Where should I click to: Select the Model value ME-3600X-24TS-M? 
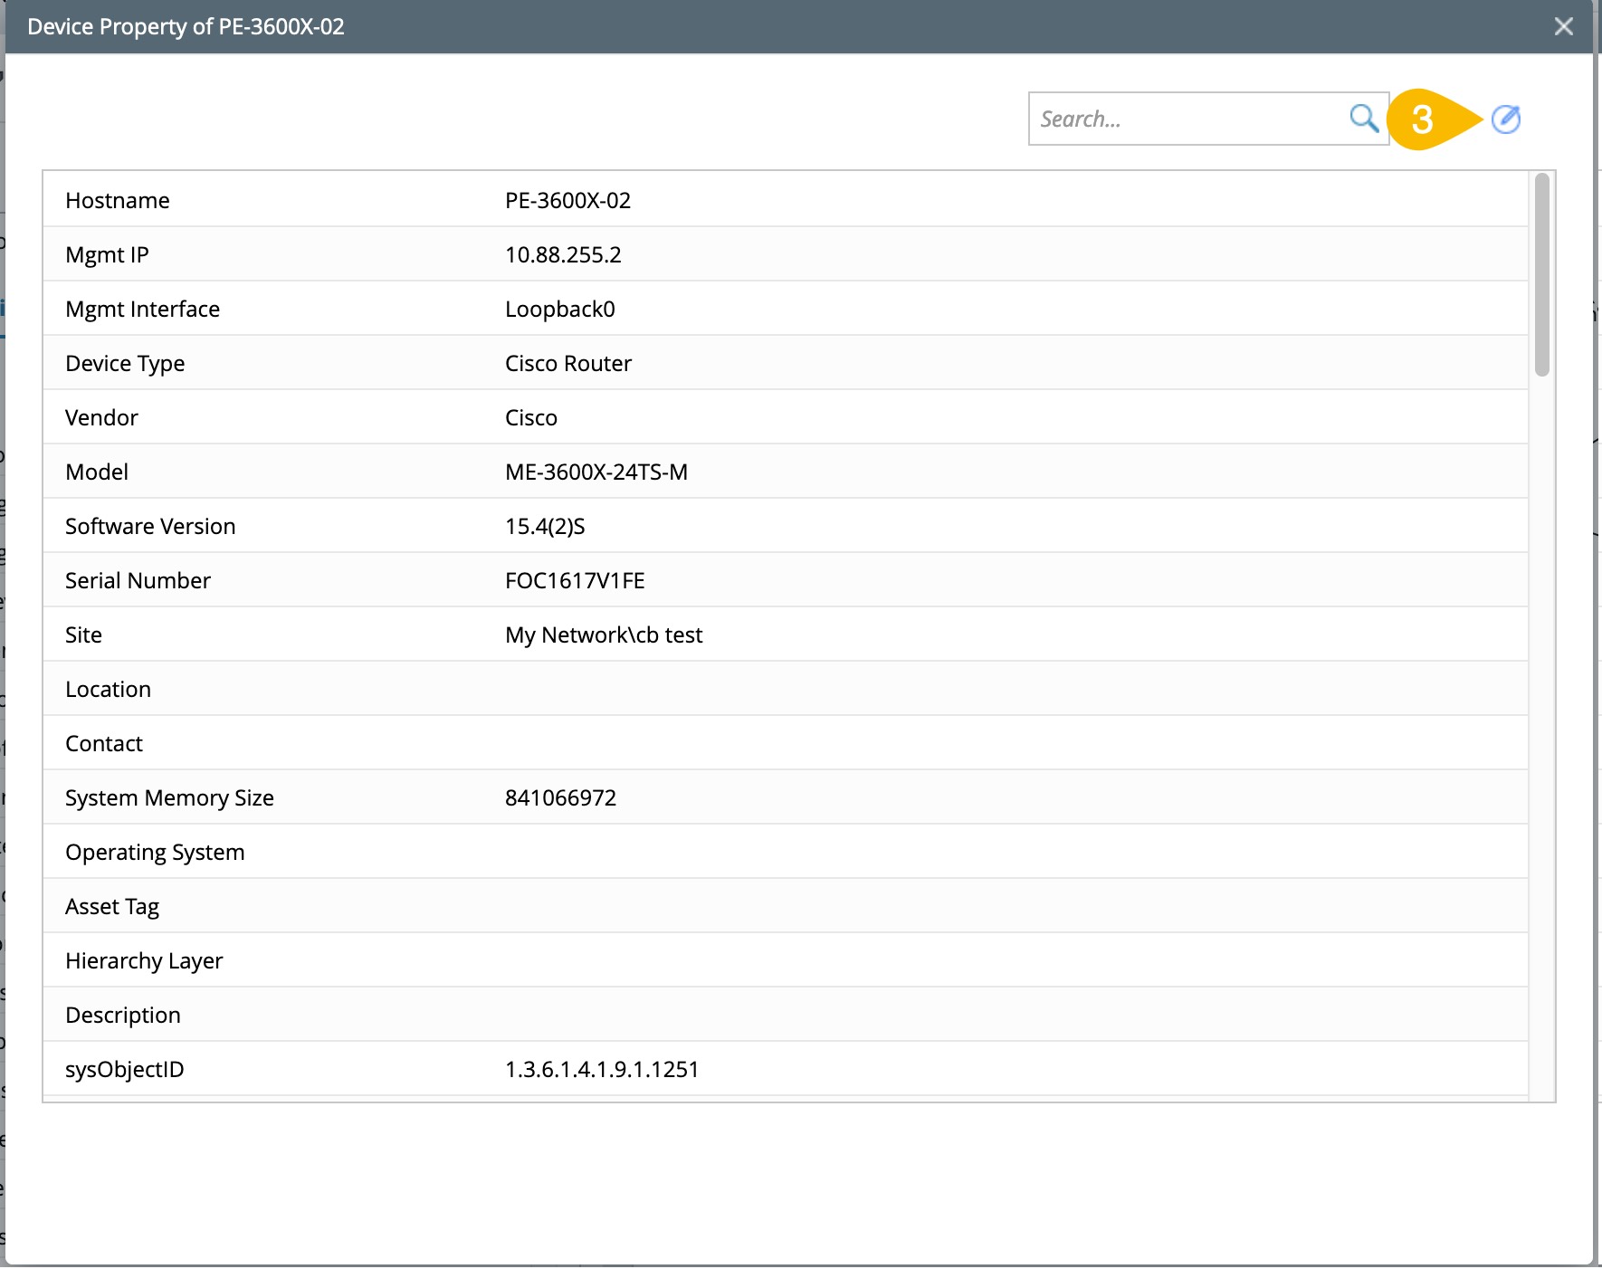point(596,472)
